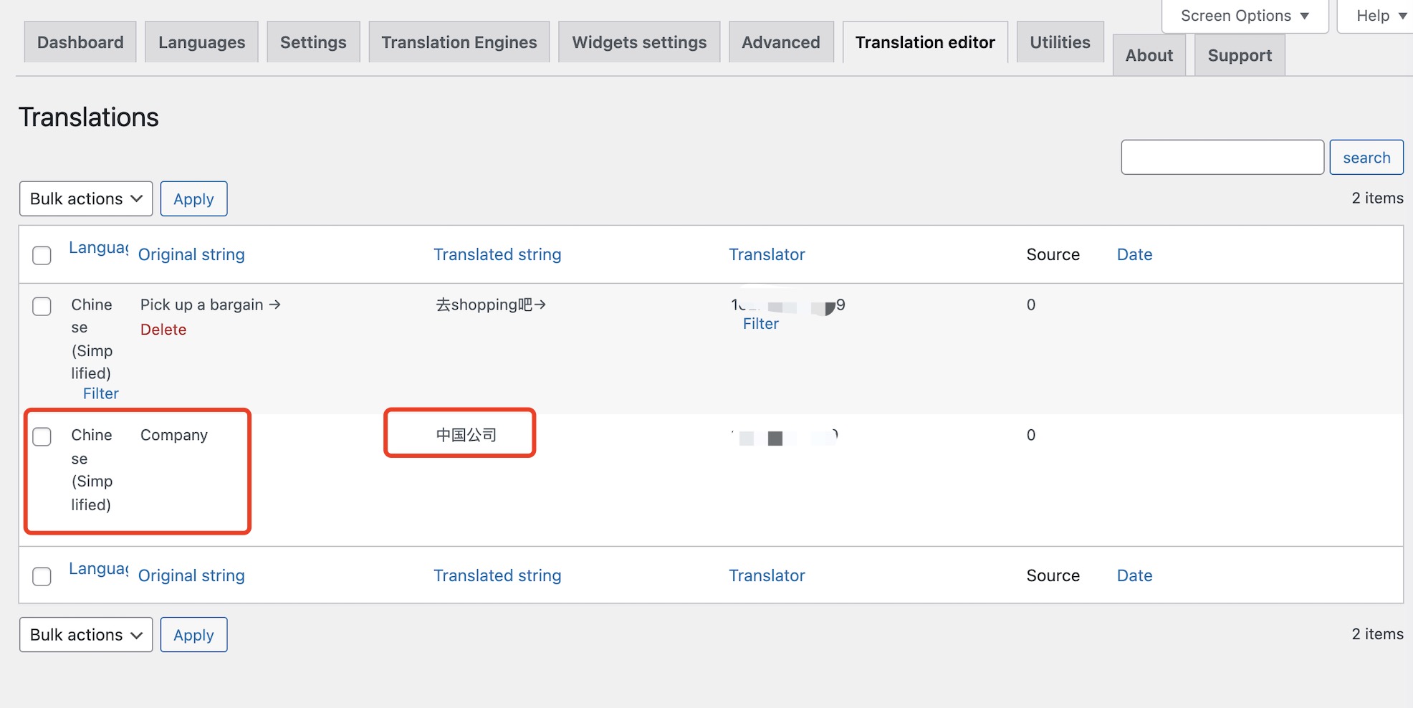
Task: Open the Utilities tab
Action: [x=1059, y=43]
